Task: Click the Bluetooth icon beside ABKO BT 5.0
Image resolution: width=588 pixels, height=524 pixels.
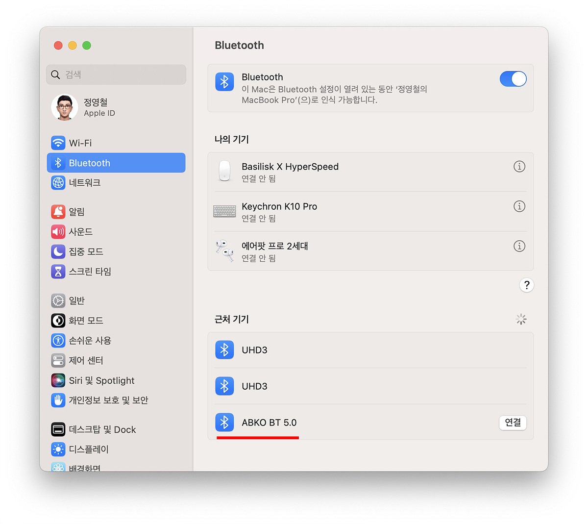Action: pos(224,422)
